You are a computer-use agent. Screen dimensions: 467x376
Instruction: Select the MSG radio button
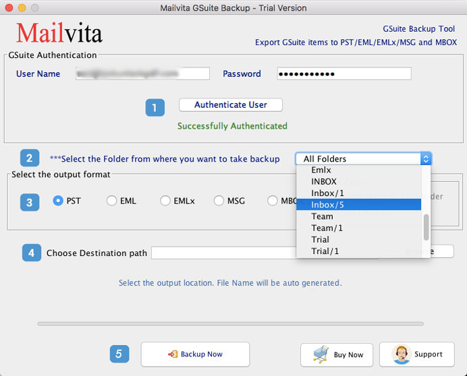click(x=219, y=201)
